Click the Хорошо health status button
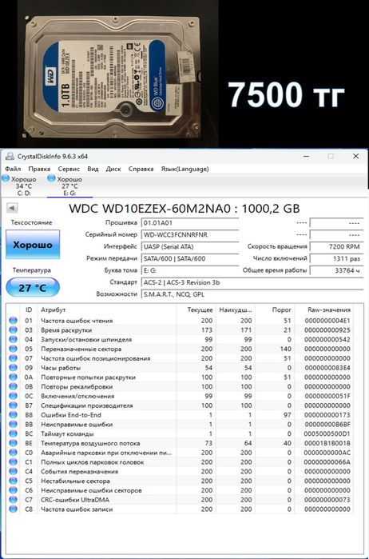This screenshot has width=369, height=559. [33, 245]
